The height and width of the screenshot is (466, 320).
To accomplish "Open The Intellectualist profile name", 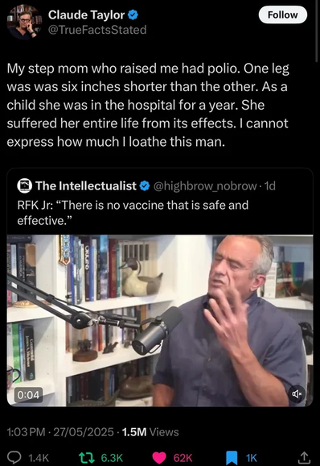I will pyautogui.click(x=86, y=186).
